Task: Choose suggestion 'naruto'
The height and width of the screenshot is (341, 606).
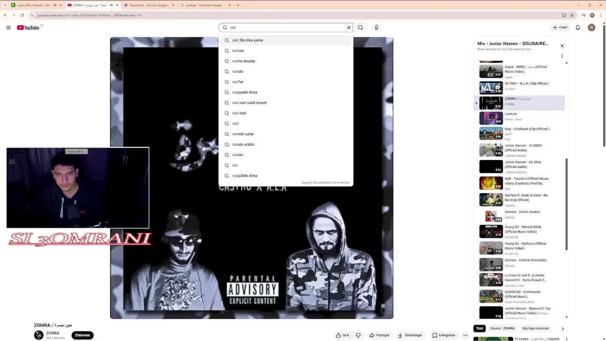Action: pyautogui.click(x=285, y=72)
